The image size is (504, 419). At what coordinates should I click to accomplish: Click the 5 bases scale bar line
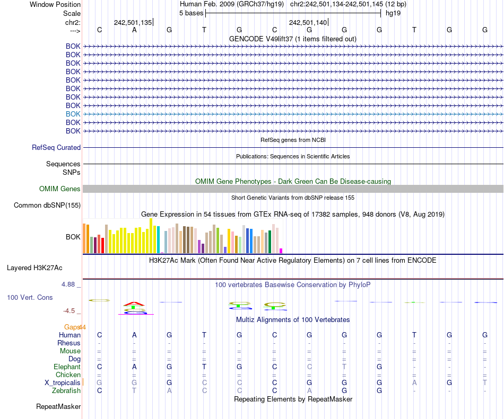pos(293,13)
